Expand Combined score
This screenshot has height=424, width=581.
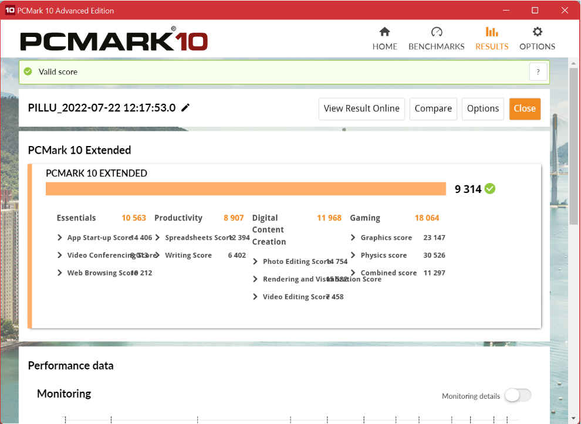click(353, 273)
